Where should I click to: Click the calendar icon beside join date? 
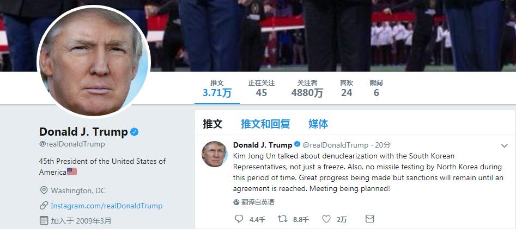(x=44, y=220)
